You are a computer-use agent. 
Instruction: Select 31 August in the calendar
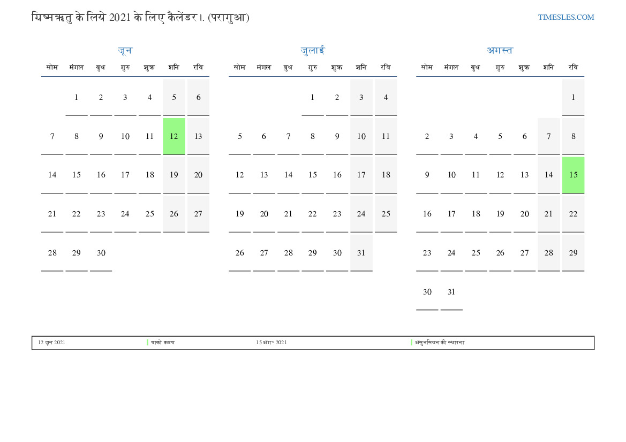[x=451, y=292]
